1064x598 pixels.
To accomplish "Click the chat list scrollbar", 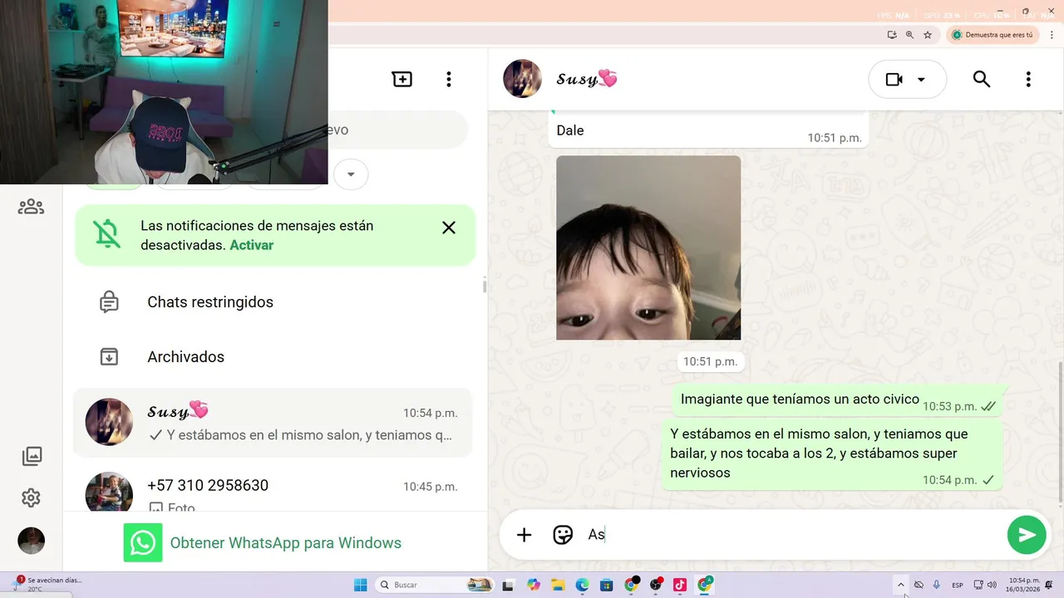I will pyautogui.click(x=484, y=285).
